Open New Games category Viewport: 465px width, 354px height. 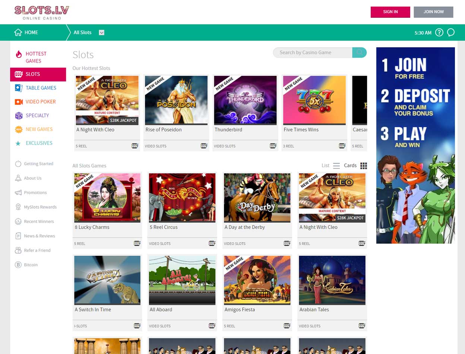(x=39, y=129)
